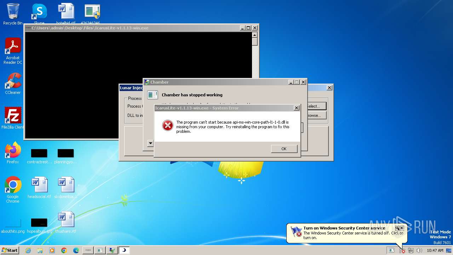453x255 pixels.
Task: Switch to the Chamber error taskbar button
Action: coord(100,250)
